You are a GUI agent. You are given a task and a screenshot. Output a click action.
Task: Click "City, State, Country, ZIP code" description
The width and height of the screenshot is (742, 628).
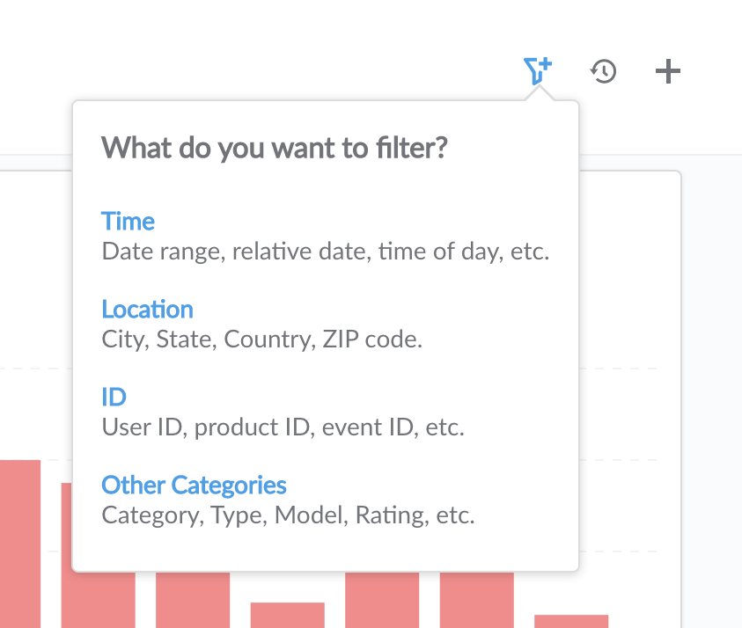(x=261, y=340)
